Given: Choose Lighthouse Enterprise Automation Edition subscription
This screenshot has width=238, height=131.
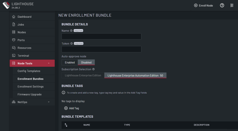Looking at the screenshot, I should [x=135, y=76].
